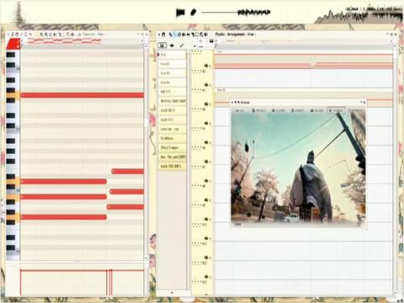Open the Vox channel selector in Piano roll title
The image size is (404, 303).
tap(100, 35)
